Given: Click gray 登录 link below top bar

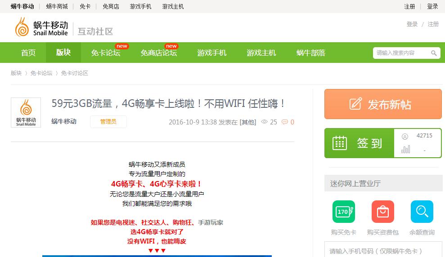Looking at the screenshot, I should (x=412, y=24).
